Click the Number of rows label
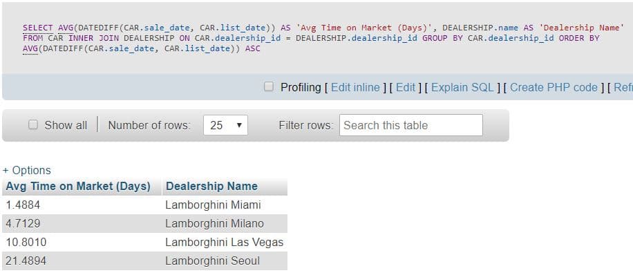The height and width of the screenshot is (273, 633). point(149,125)
